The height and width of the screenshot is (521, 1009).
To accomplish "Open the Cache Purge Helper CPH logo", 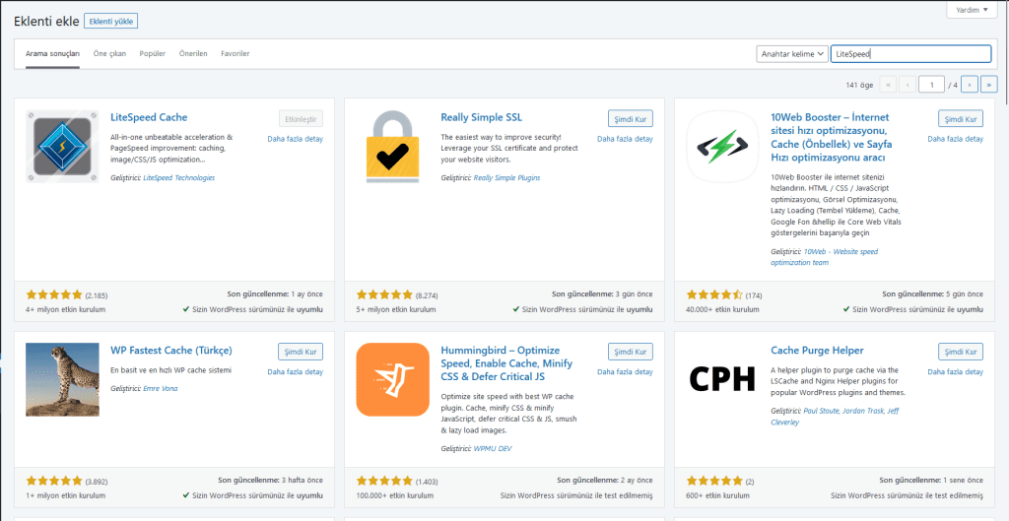I will [722, 379].
